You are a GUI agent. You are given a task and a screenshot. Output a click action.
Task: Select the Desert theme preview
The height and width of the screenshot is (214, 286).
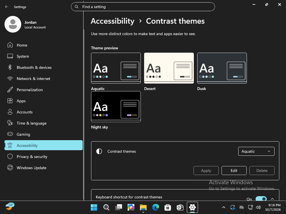[x=169, y=68]
